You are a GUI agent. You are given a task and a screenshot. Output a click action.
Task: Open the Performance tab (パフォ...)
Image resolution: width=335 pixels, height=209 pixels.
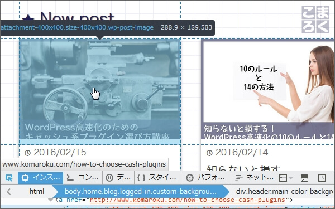click(x=207, y=178)
